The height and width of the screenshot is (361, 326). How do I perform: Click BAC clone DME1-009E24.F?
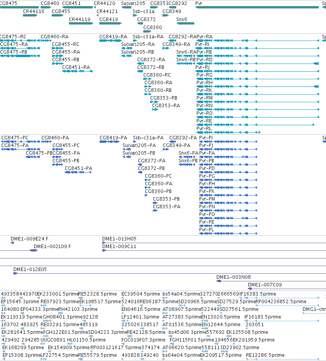click(12, 243)
